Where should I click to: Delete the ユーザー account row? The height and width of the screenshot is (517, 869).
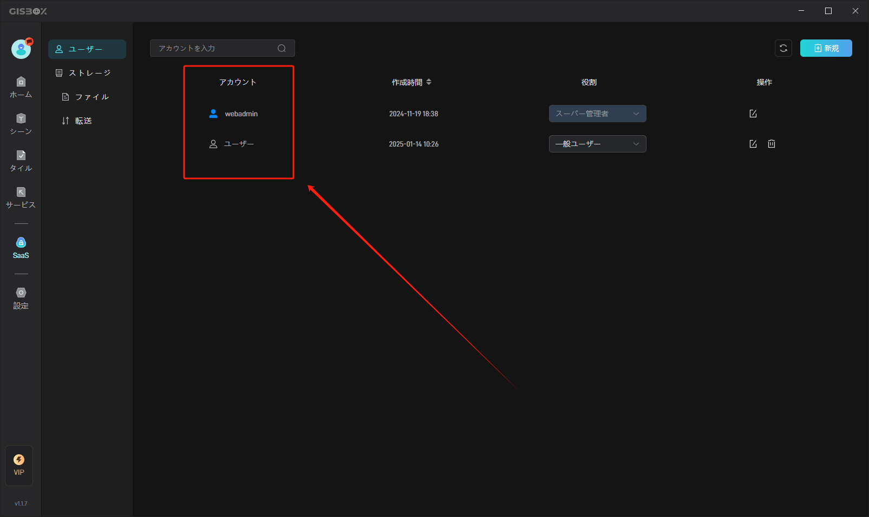tap(772, 144)
